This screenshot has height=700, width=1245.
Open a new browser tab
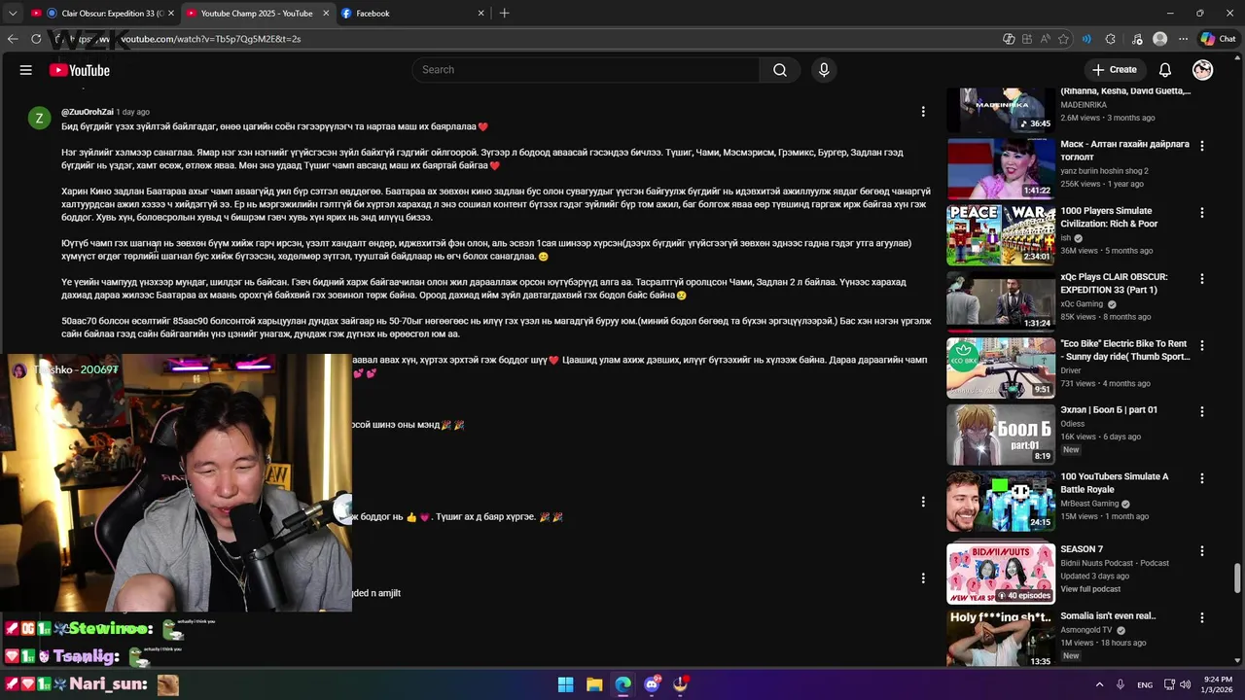point(504,14)
